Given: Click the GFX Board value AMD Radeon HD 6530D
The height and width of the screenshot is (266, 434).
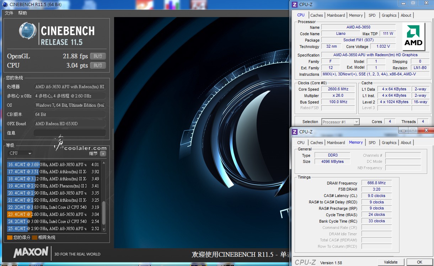Looking at the screenshot, I should point(70,124).
